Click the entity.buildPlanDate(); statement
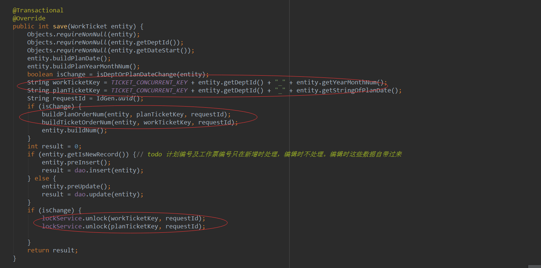Image resolution: width=541 pixels, height=268 pixels. click(x=69, y=58)
